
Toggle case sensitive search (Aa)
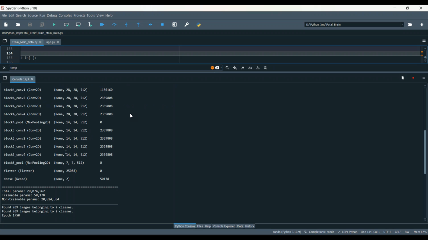tap(250, 68)
